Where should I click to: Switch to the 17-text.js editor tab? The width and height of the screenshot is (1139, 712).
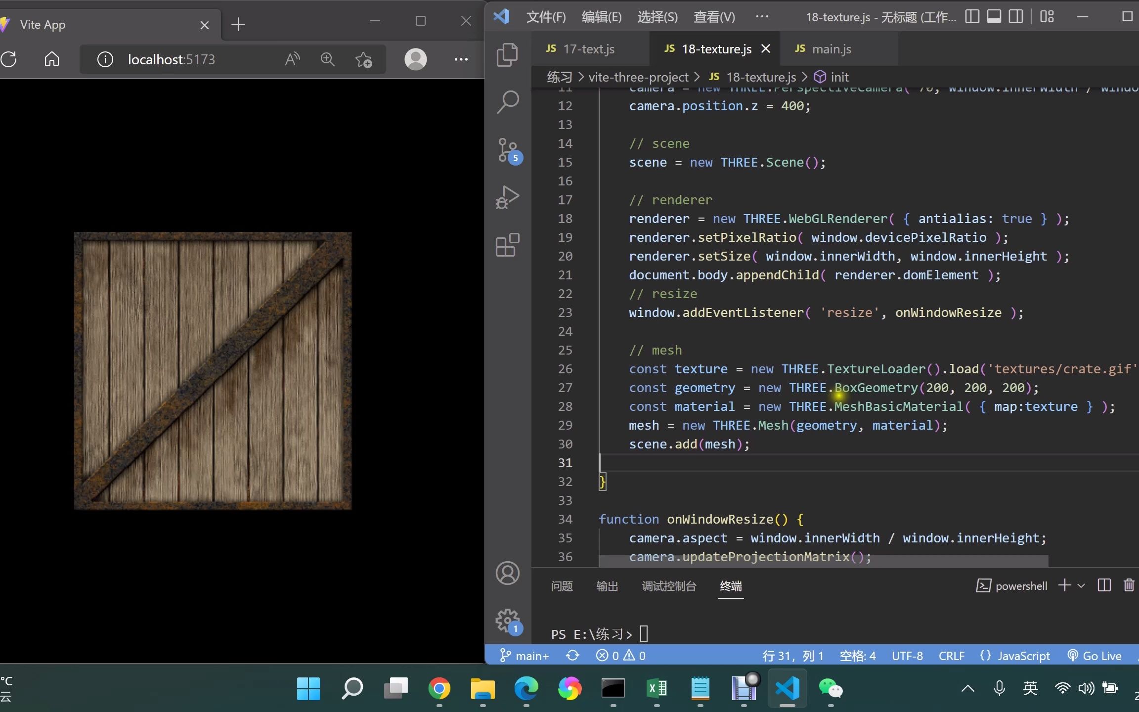pyautogui.click(x=588, y=49)
